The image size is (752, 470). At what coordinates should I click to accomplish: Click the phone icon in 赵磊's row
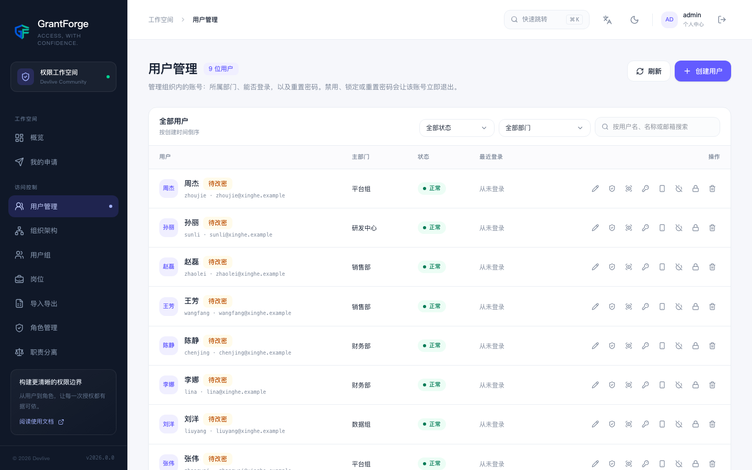click(662, 267)
